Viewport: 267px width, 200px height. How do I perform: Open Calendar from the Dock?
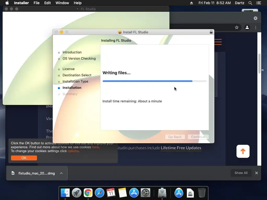pyautogui.click(x=111, y=193)
